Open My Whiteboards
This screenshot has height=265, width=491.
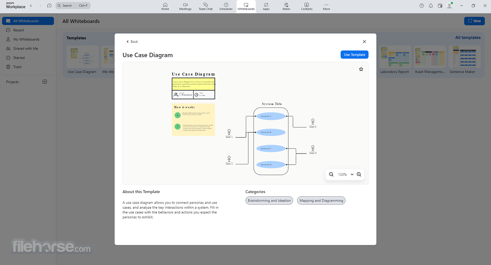tap(28, 39)
